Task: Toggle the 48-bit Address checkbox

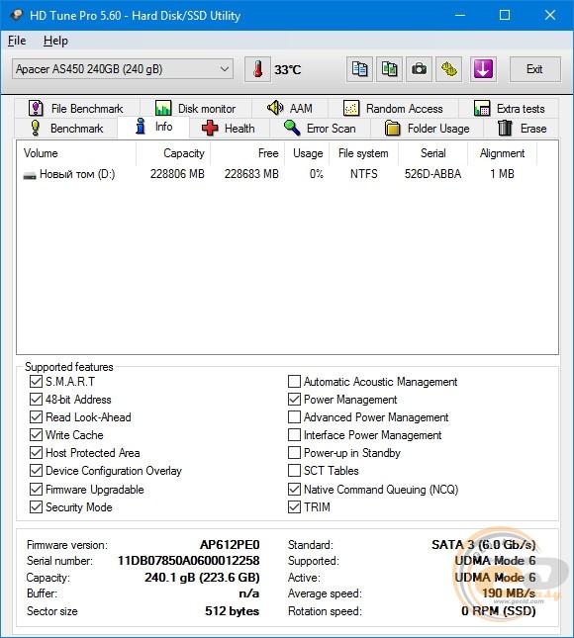Action: 36,400
